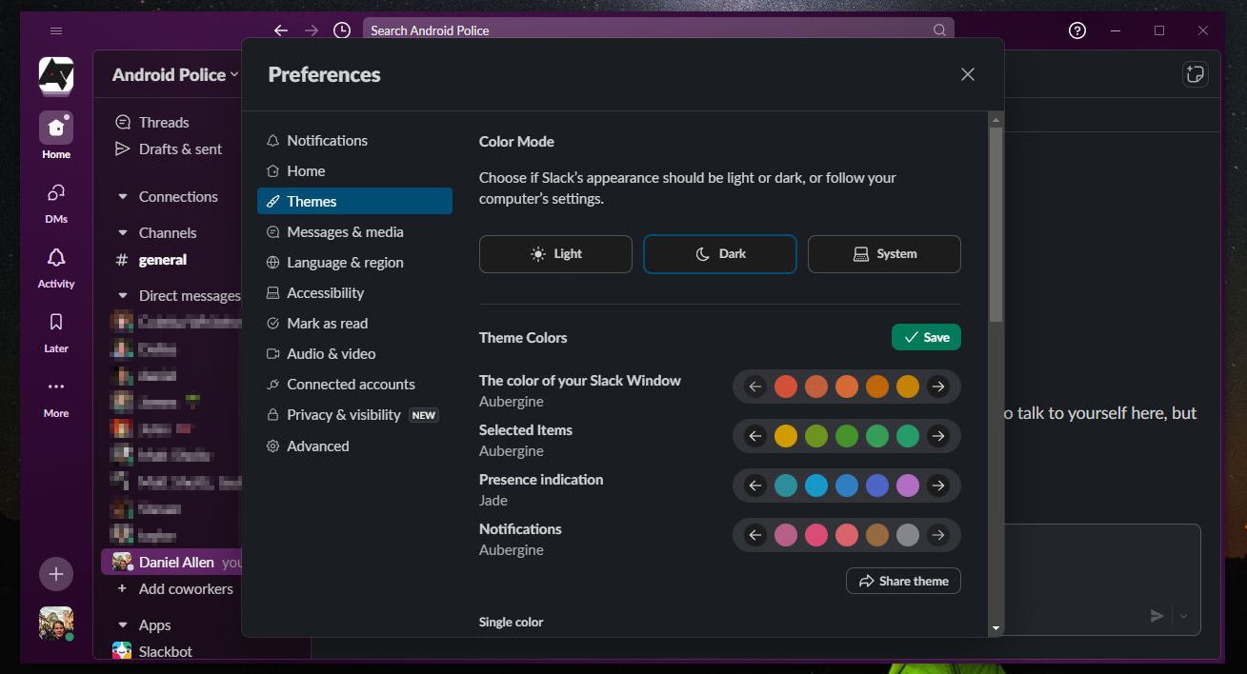Open Audio & video preferences
Screen dimensions: 1247x674
click(x=354, y=353)
